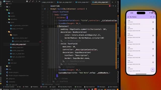The width and height of the screenshot is (161, 90).
Task: Expand the build folder
Action: 5,3
